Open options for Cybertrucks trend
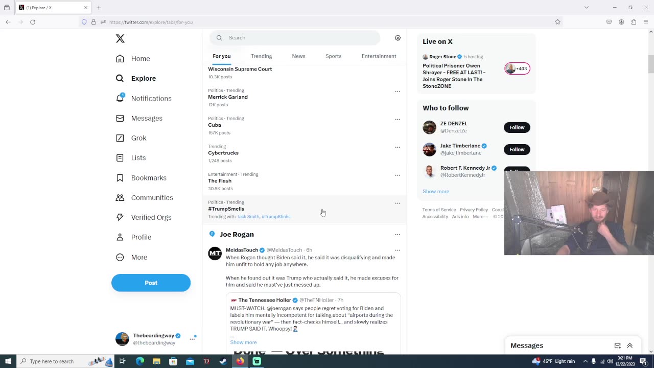 click(x=398, y=147)
